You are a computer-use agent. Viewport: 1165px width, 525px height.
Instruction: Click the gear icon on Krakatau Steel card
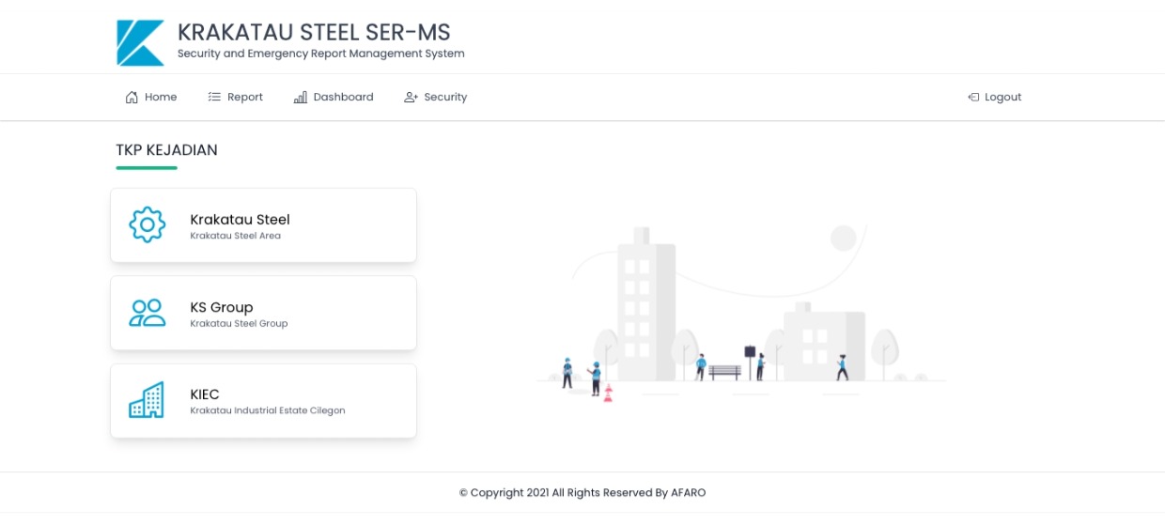tap(147, 224)
